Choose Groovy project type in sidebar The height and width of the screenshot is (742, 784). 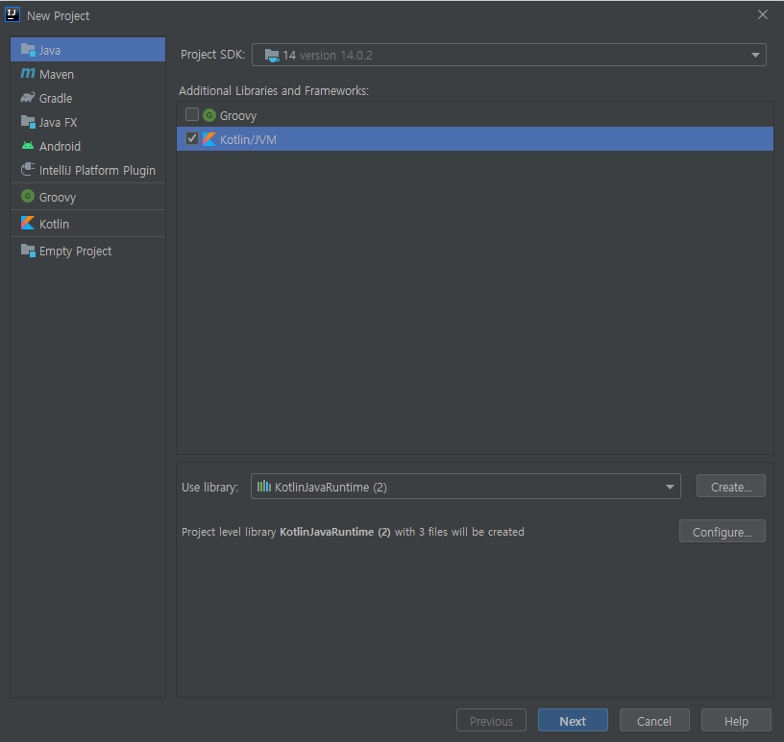tap(88, 197)
